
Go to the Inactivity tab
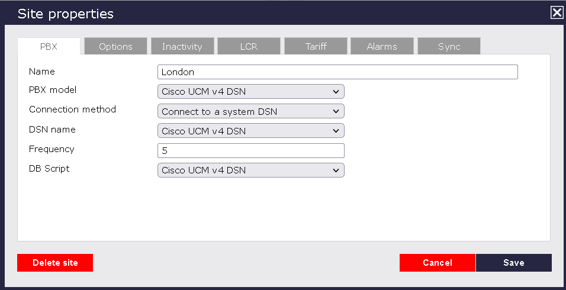click(x=182, y=46)
